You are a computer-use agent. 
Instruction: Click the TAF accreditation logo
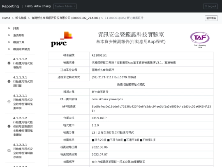click(x=200, y=40)
